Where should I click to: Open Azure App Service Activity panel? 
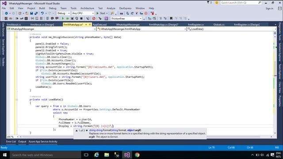pyautogui.click(x=43, y=142)
